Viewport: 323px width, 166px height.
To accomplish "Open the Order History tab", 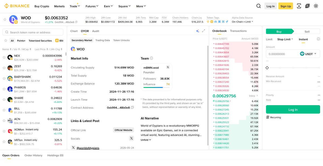I will [x=33, y=155].
